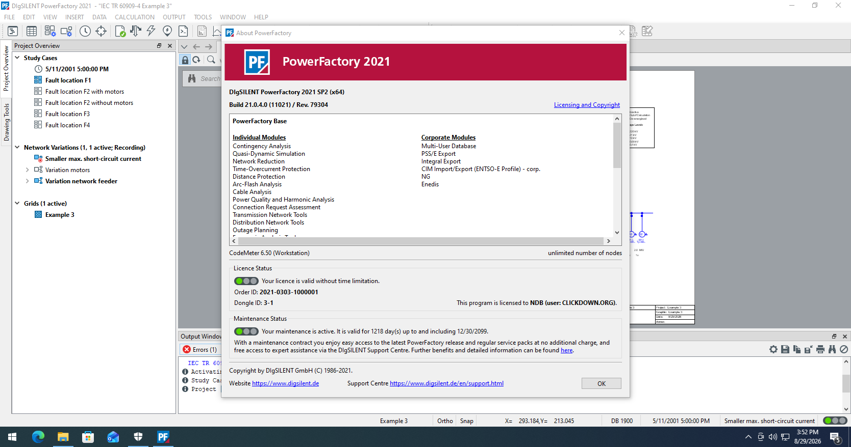Screen dimensions: 851x447
Task: Open Windows Start menu
Action: click(12, 436)
